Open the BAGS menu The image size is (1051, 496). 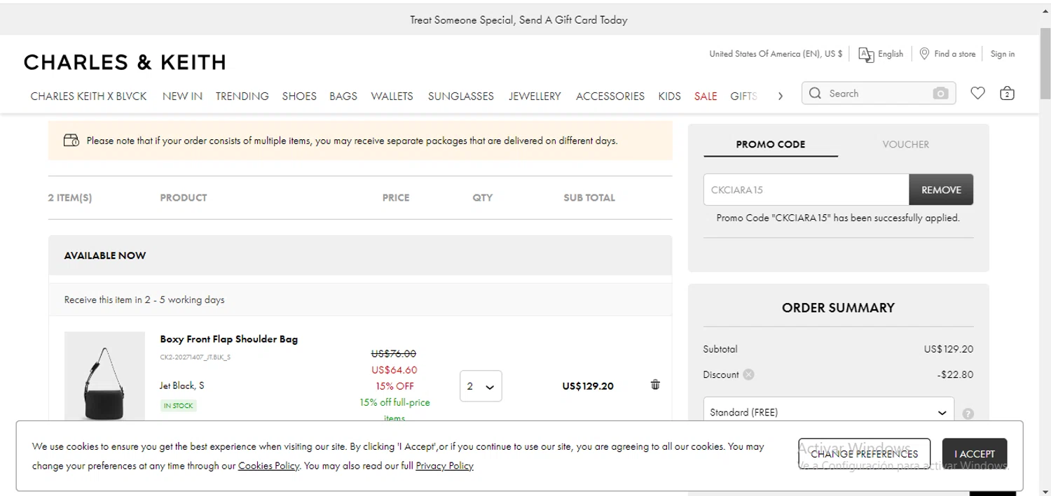click(x=343, y=96)
